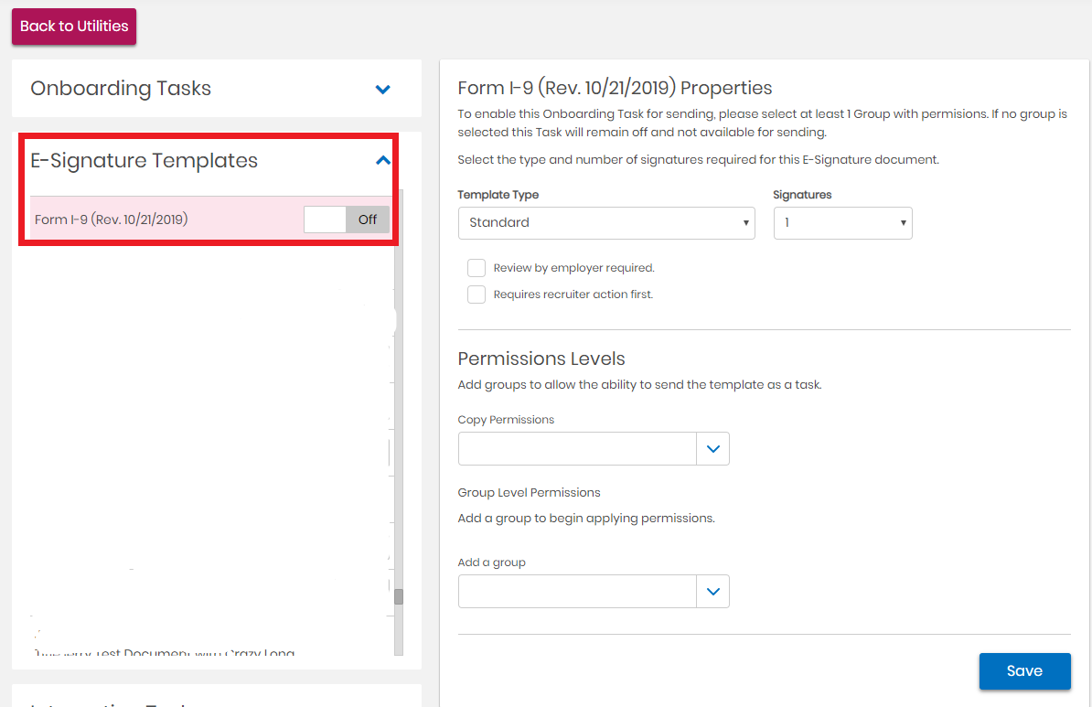Click the Add a group text field

[577, 592]
